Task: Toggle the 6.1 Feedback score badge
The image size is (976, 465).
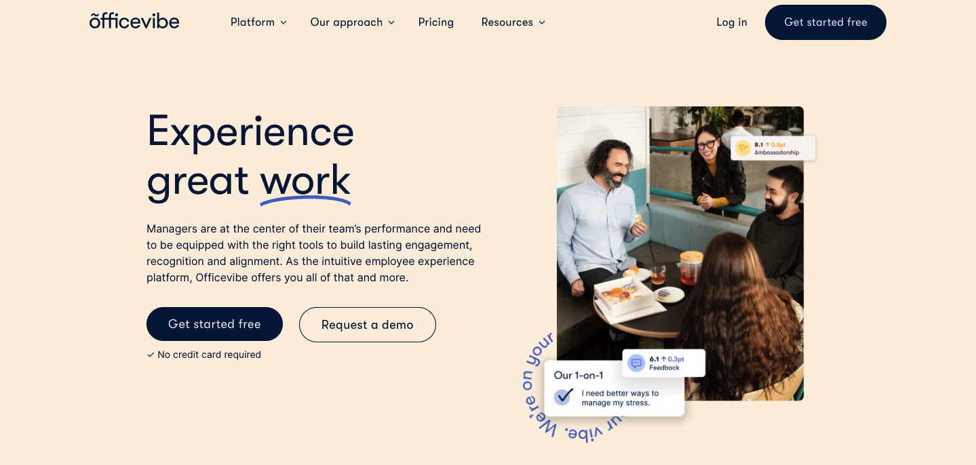Action: pyautogui.click(x=663, y=363)
